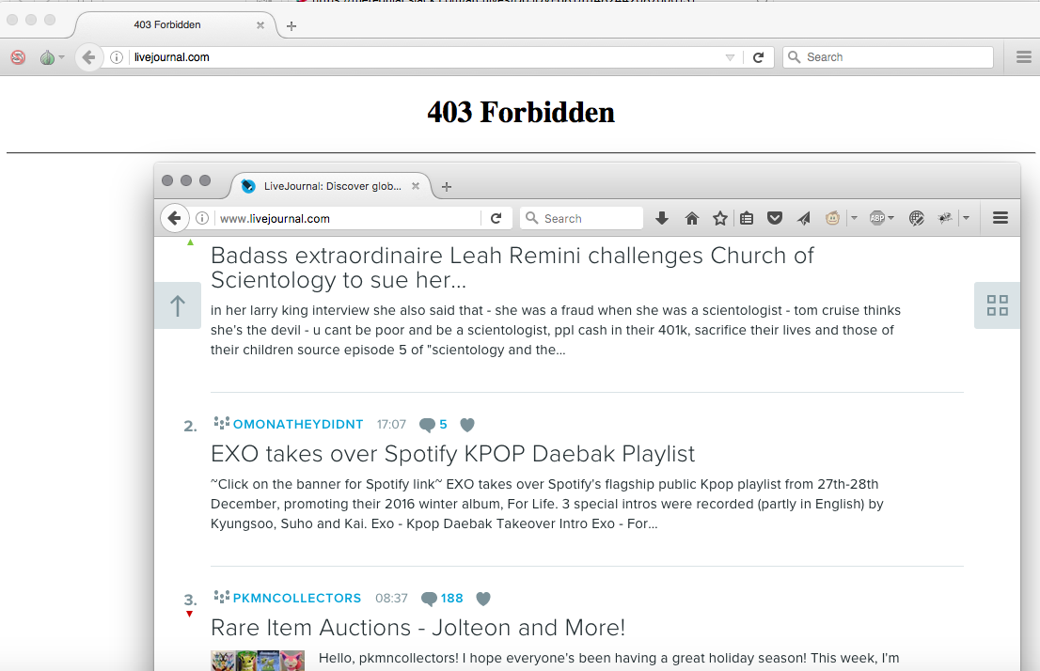Show site info for www.livejournal.com
Screen dimensions: 1040x671
pos(202,218)
